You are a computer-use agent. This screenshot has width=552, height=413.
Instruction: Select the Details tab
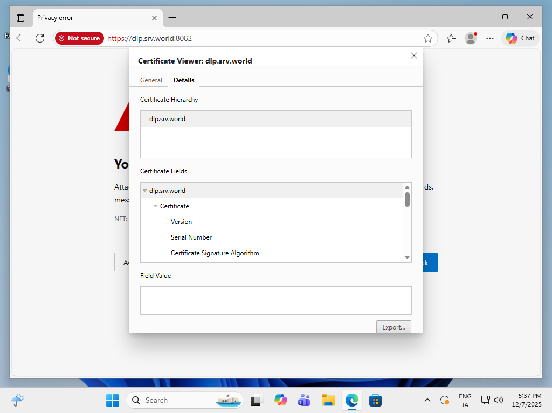[184, 80]
